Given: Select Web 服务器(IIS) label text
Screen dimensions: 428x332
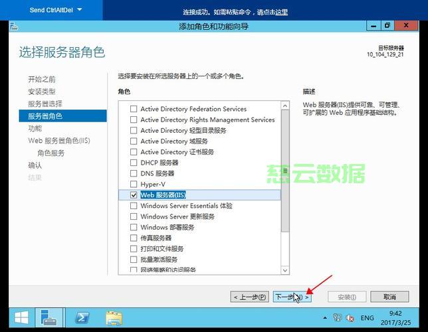Looking at the screenshot, I should tap(163, 195).
